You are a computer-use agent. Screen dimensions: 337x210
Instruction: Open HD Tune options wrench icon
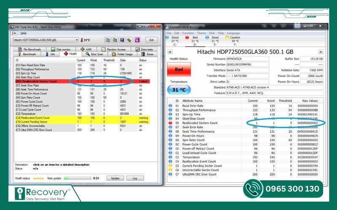129,40
